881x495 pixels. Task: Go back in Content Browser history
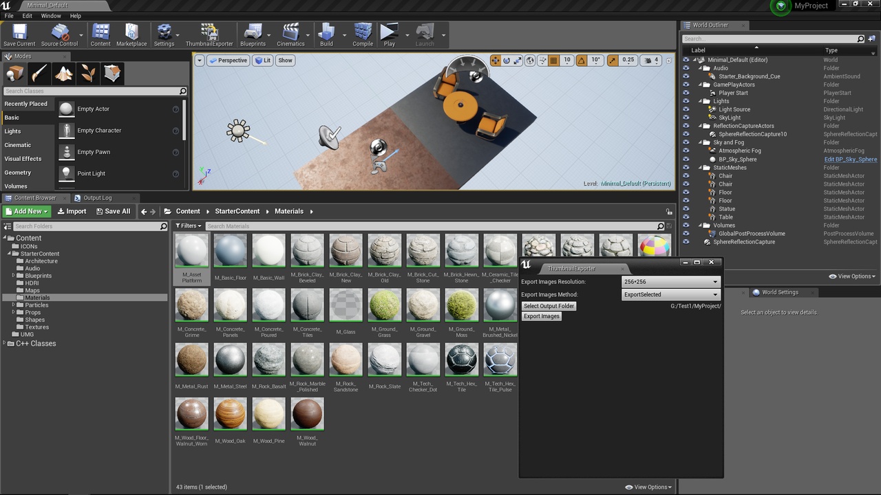[x=144, y=212]
